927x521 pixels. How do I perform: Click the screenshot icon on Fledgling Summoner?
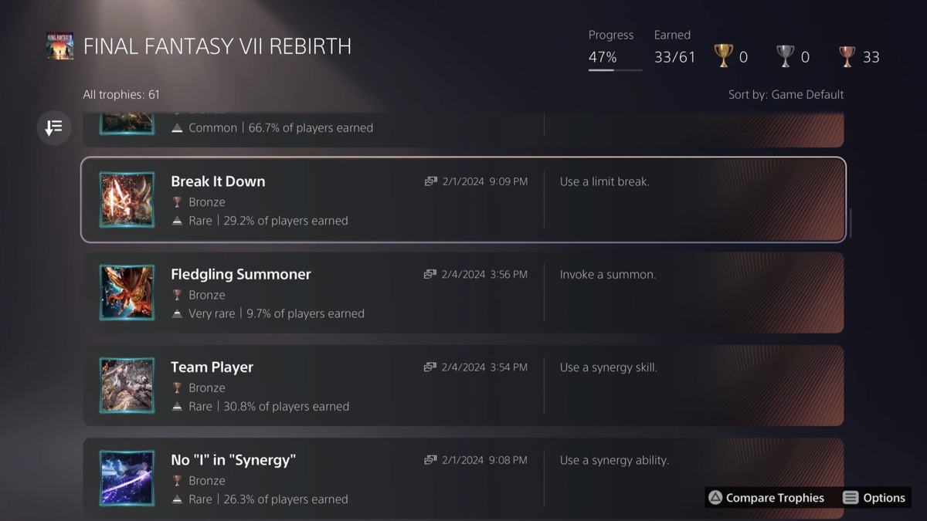coord(430,274)
